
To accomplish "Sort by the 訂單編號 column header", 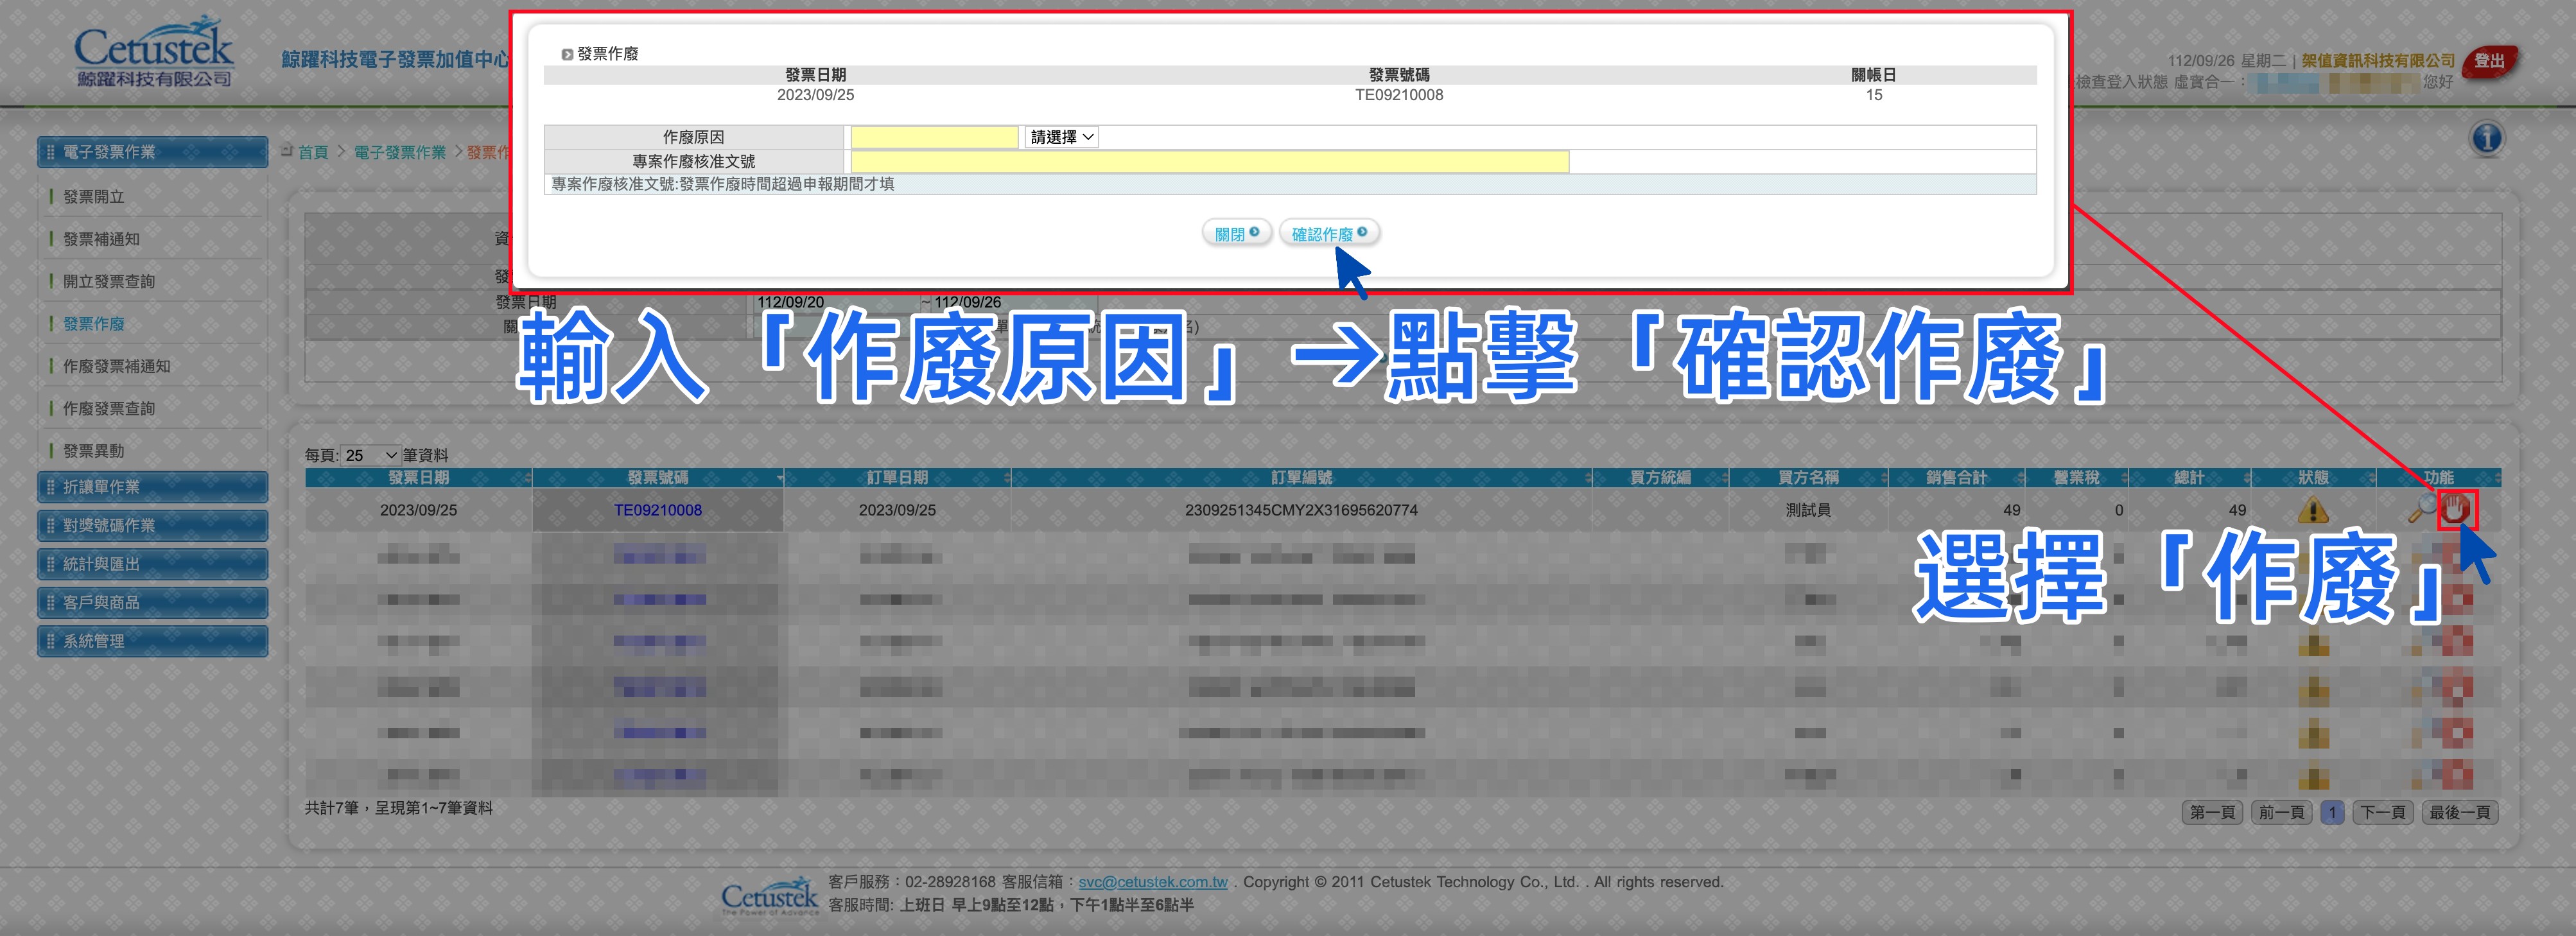I will (1302, 478).
